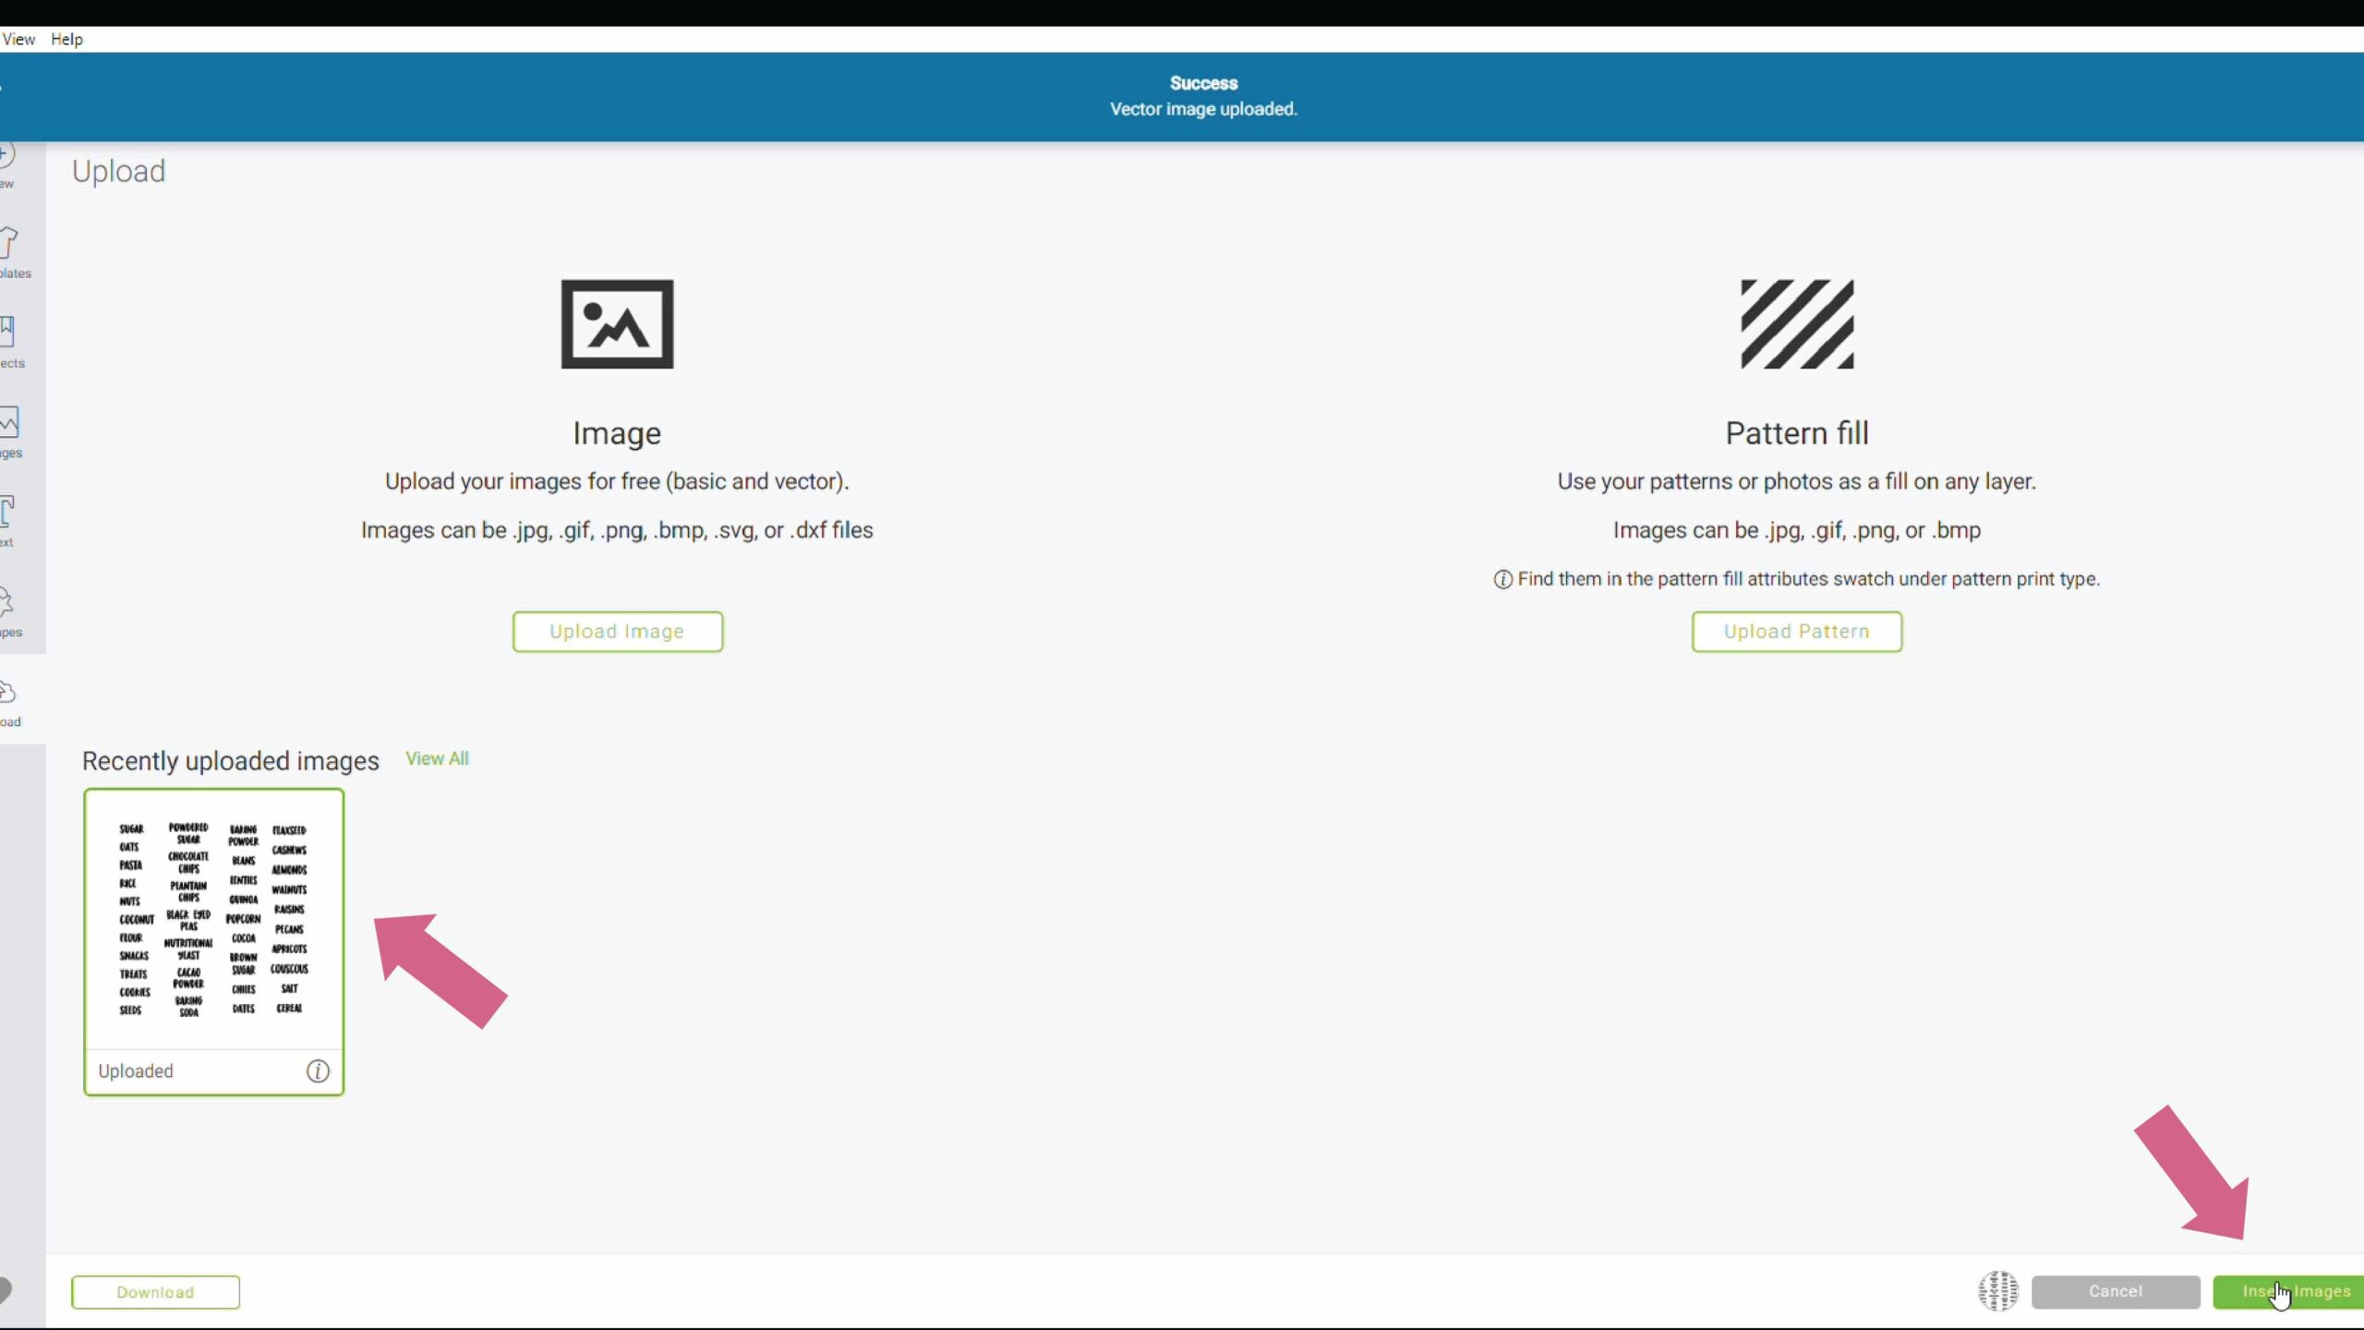Viewport: 2364px width, 1330px height.
Task: Click the Upload Pattern button
Action: point(1796,630)
